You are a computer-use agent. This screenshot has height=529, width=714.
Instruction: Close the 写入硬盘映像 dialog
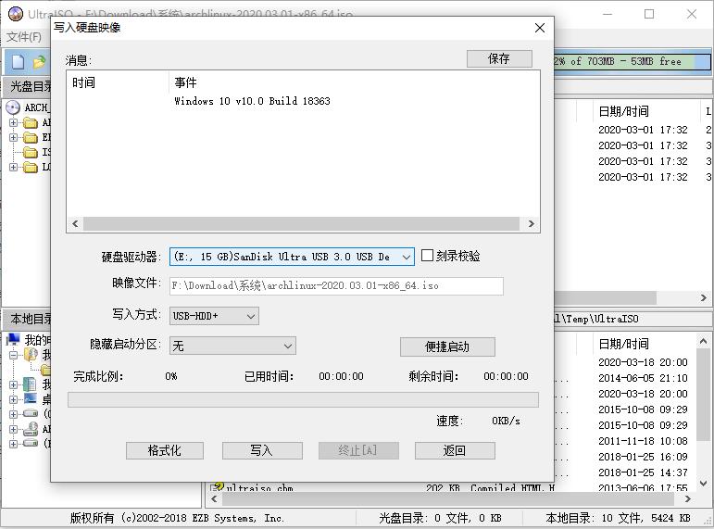pyautogui.click(x=540, y=28)
